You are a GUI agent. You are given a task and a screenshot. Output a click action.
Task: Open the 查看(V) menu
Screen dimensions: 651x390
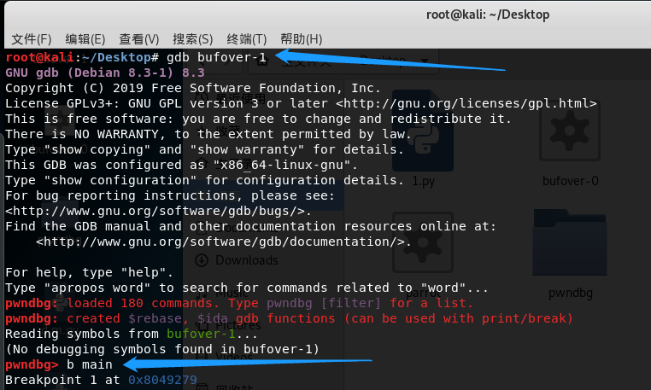pyautogui.click(x=138, y=39)
